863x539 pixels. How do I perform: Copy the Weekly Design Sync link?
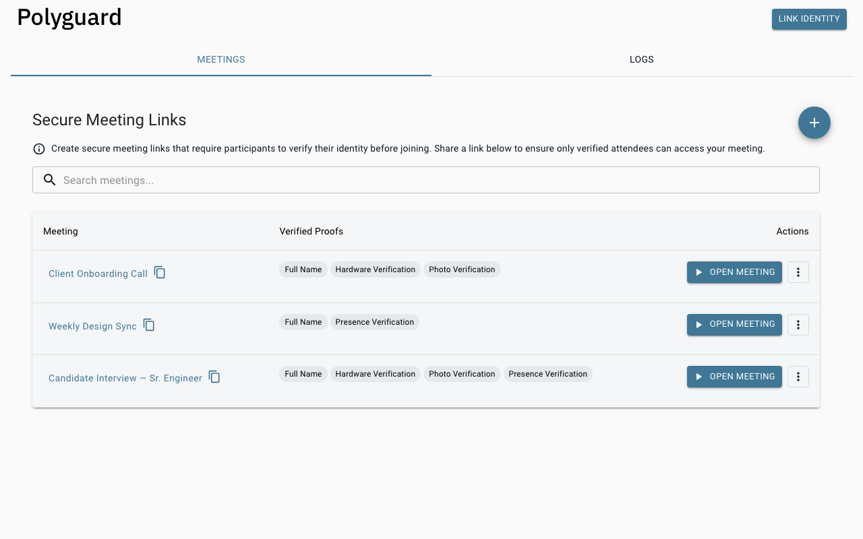coord(149,325)
